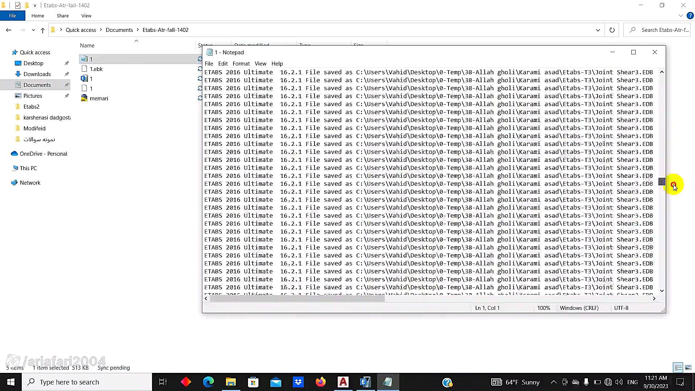Open Task View on the taskbar
Viewport: 695px width, 391px height.
163,382
